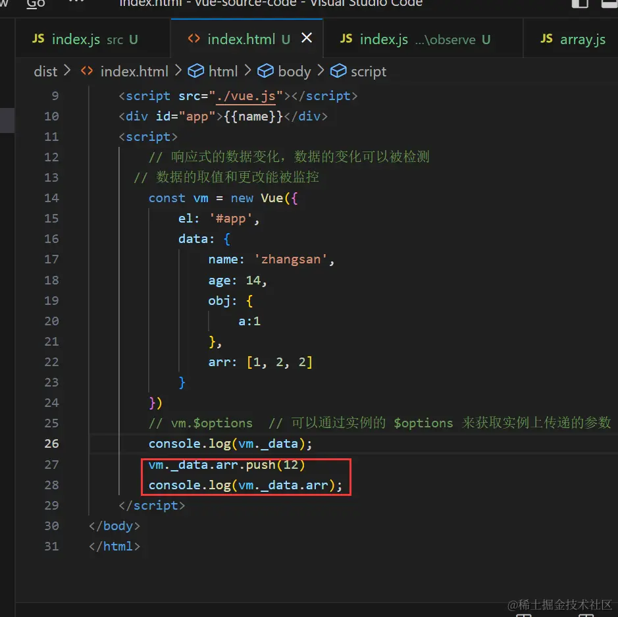This screenshot has height=617, width=618.
Task: Click HTML icon on index.html tab
Action: pyautogui.click(x=193, y=38)
